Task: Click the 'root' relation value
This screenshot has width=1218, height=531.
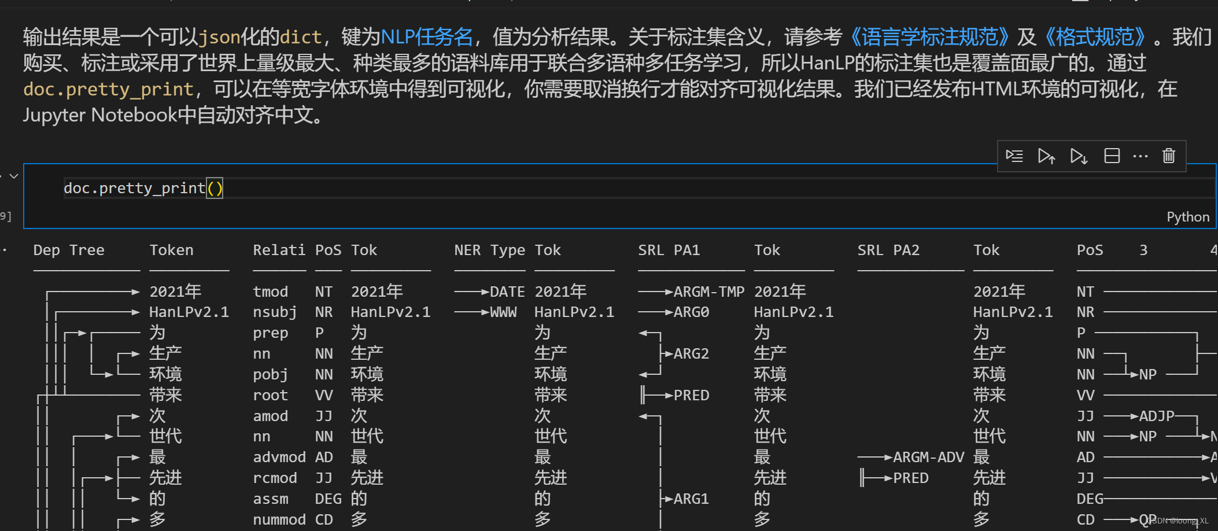Action: [270, 395]
